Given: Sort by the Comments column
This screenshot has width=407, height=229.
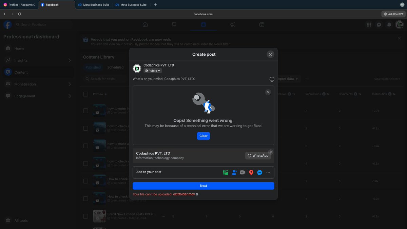Looking at the screenshot, I should (x=360, y=94).
